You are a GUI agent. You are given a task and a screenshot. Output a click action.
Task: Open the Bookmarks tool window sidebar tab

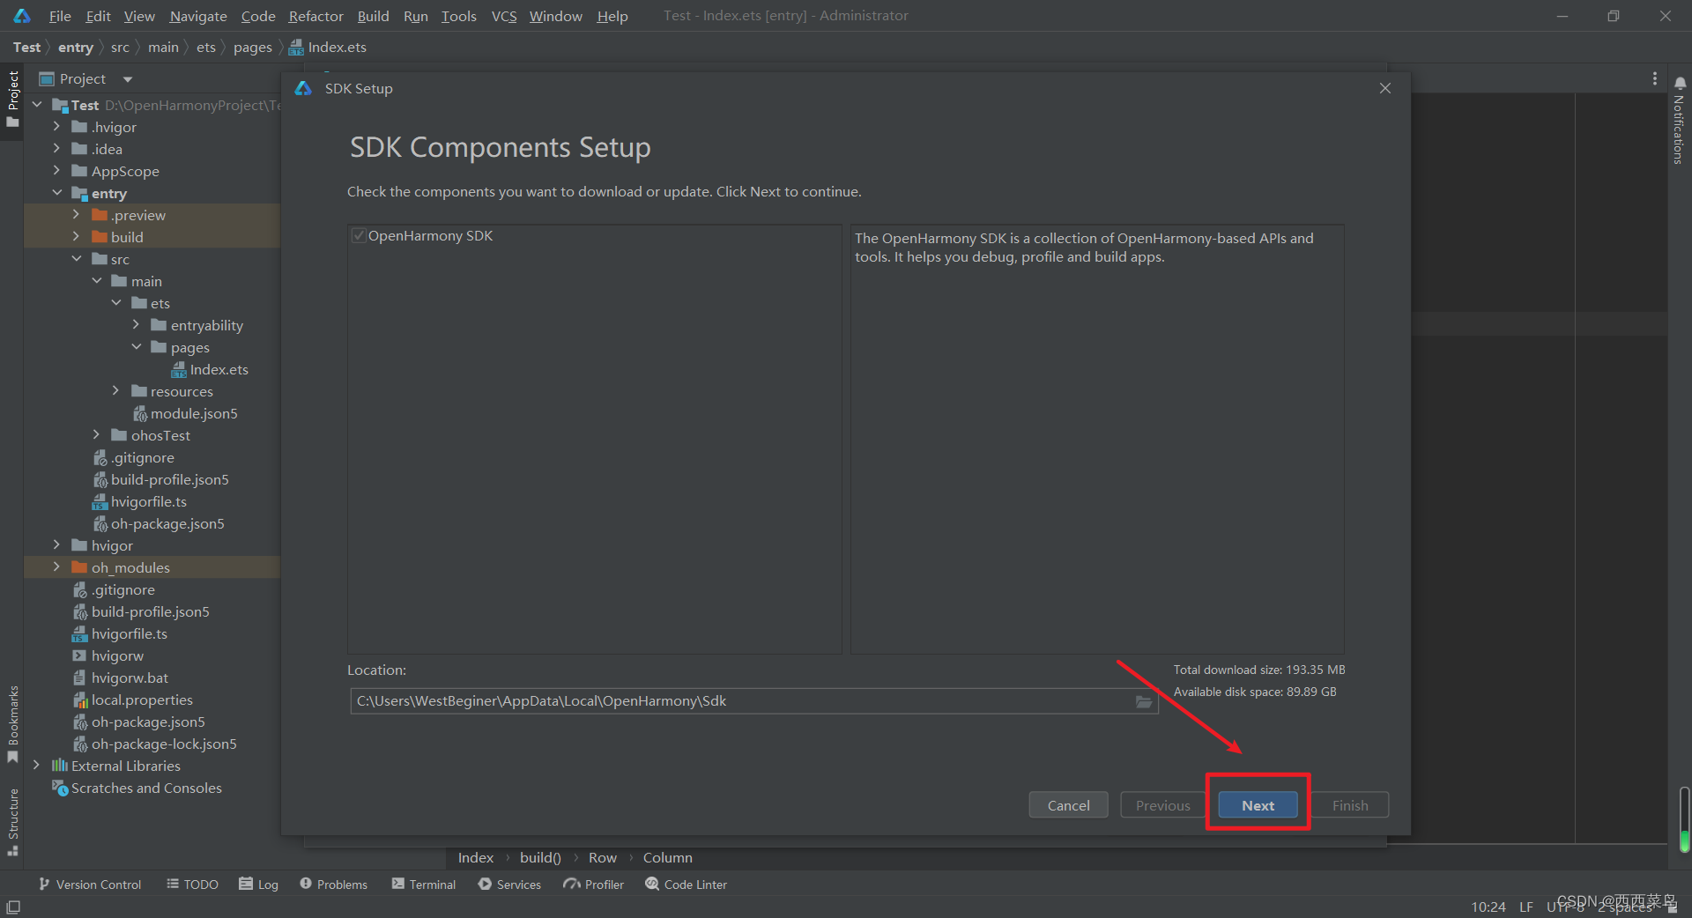(x=12, y=724)
